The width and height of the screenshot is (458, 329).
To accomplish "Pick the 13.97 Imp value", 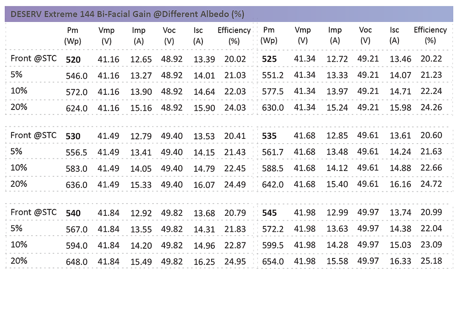I will 338,92.
